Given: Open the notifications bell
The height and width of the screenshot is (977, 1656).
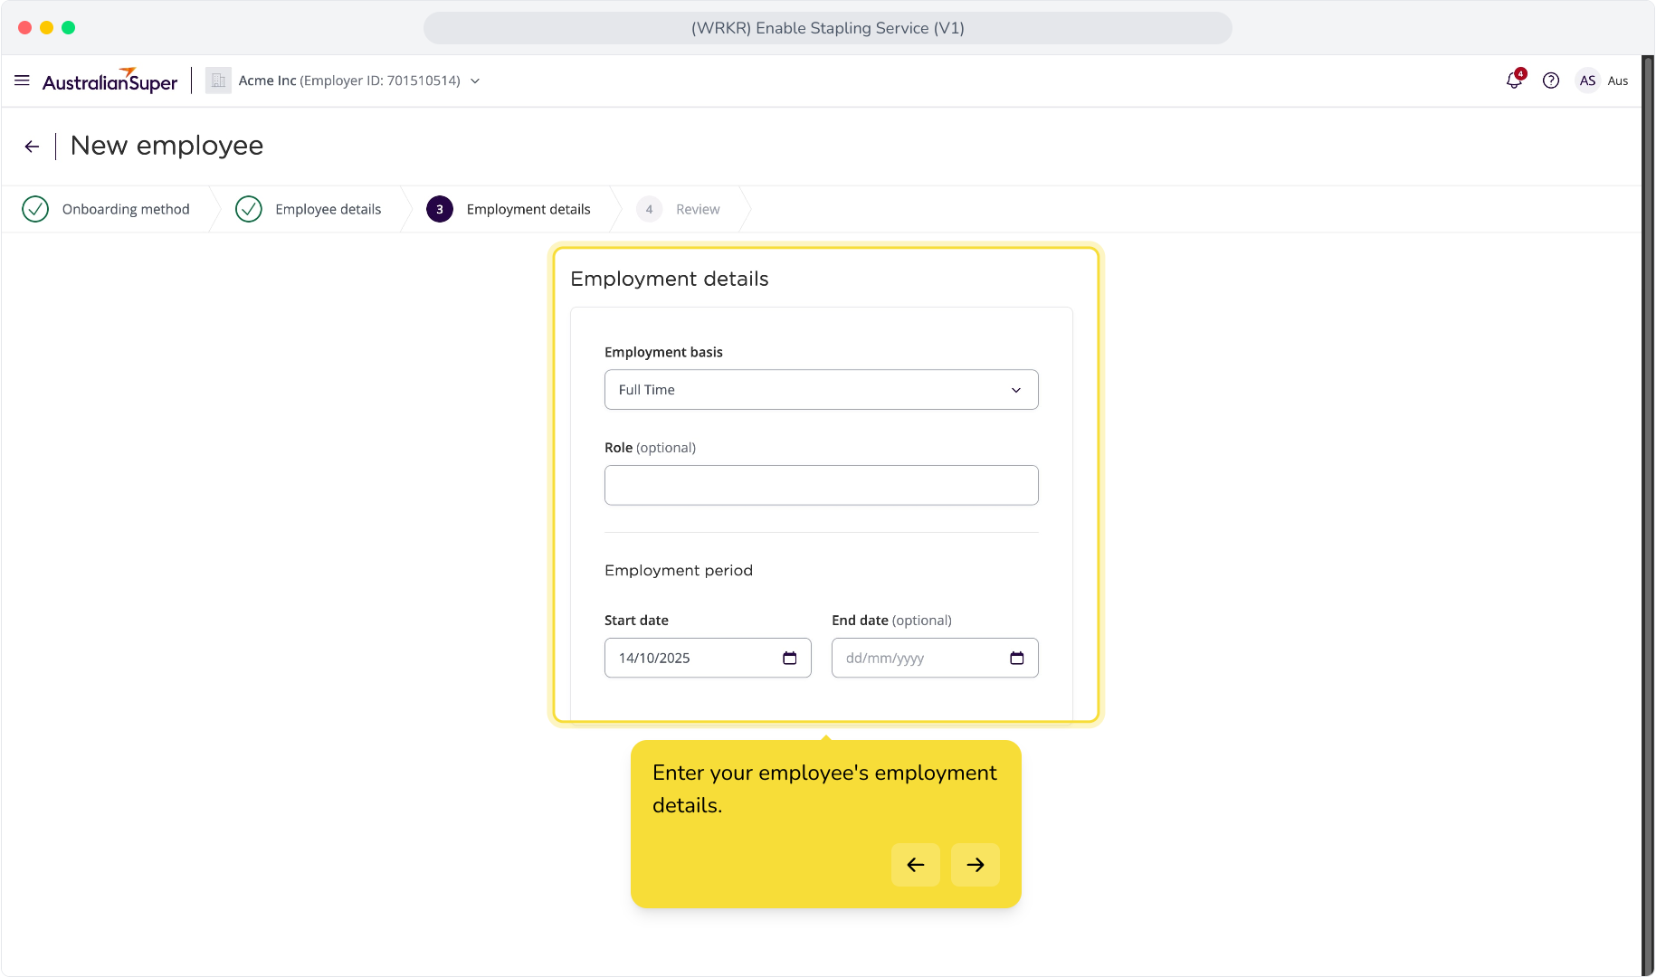Looking at the screenshot, I should [1514, 81].
